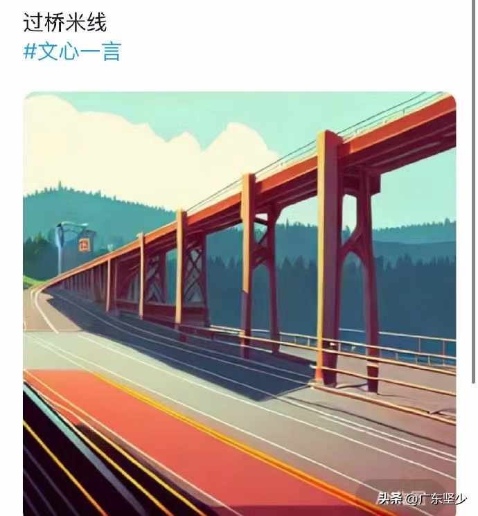
Task: Click the 头条 @广东坚少 watermark
Action: 422,499
